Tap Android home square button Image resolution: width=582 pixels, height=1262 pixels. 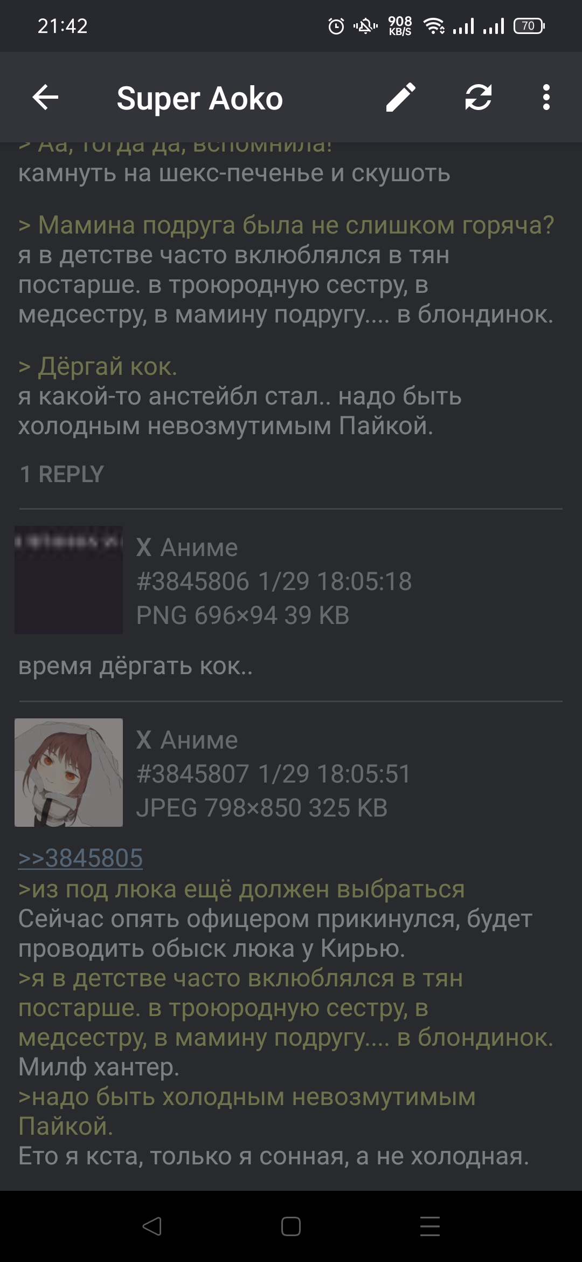[x=291, y=1226]
